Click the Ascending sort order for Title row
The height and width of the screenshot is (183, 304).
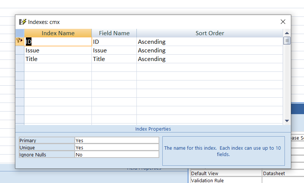pyautogui.click(x=210, y=59)
